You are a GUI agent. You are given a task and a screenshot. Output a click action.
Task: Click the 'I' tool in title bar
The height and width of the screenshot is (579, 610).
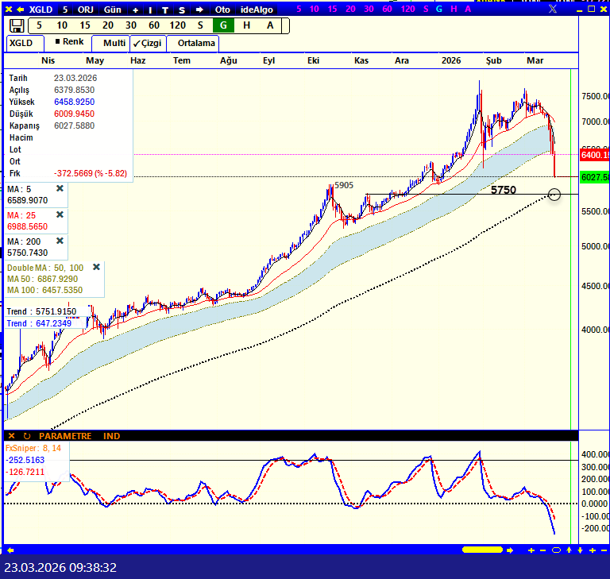[x=151, y=10]
